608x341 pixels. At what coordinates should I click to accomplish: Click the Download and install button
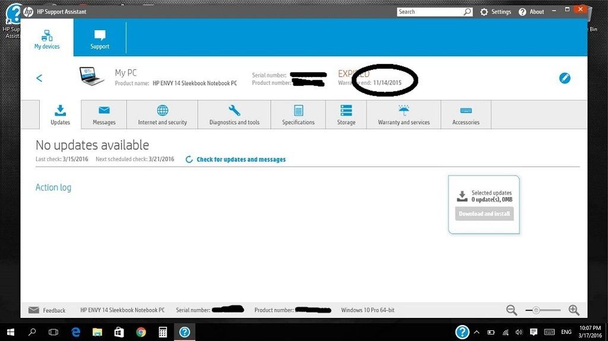(x=484, y=213)
